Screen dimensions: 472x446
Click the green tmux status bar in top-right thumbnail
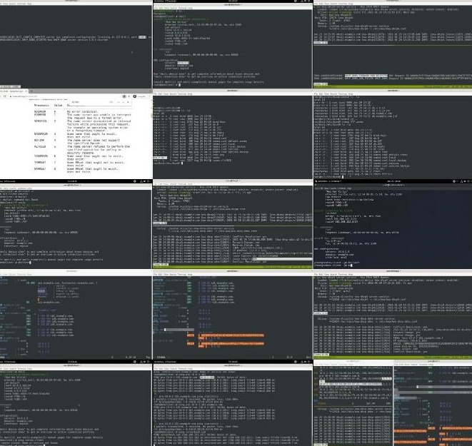pyautogui.click(x=393, y=86)
